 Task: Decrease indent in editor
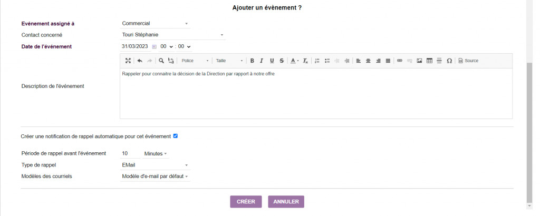coord(337,61)
